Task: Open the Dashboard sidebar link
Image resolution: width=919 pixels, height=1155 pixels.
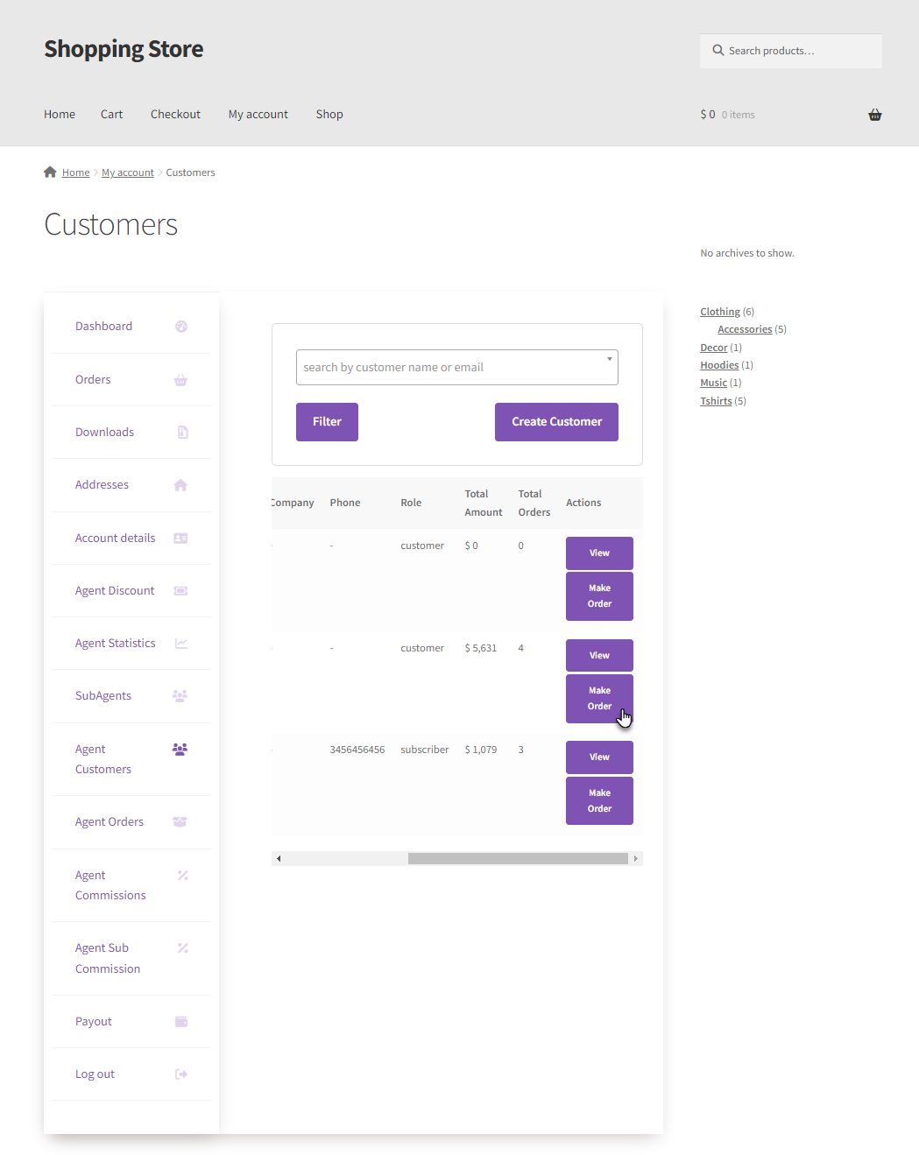Action: tap(103, 327)
